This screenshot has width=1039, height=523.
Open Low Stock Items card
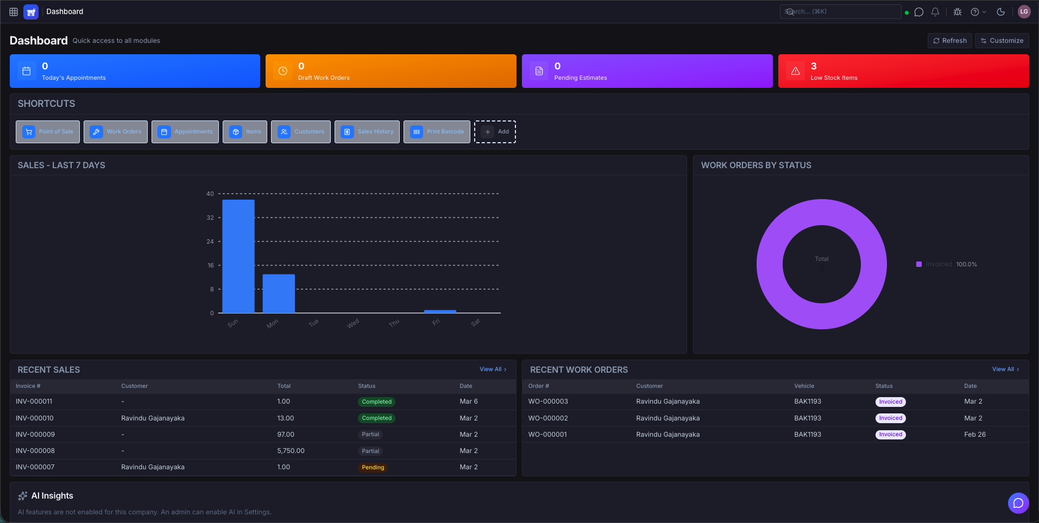(x=904, y=71)
